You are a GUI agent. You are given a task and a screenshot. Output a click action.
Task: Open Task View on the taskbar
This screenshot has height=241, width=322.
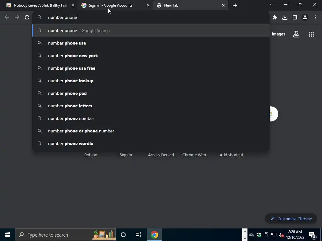tap(138, 235)
